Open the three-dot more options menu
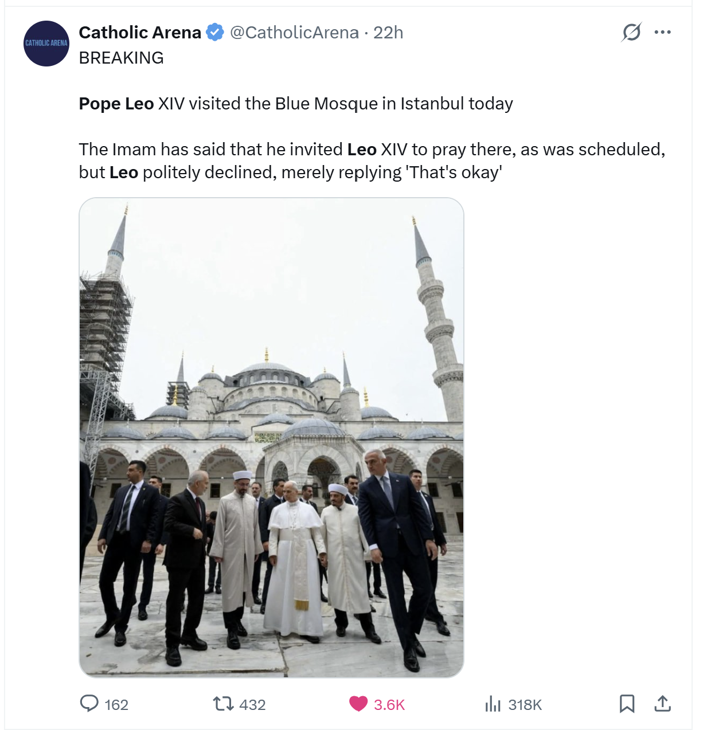 (662, 32)
